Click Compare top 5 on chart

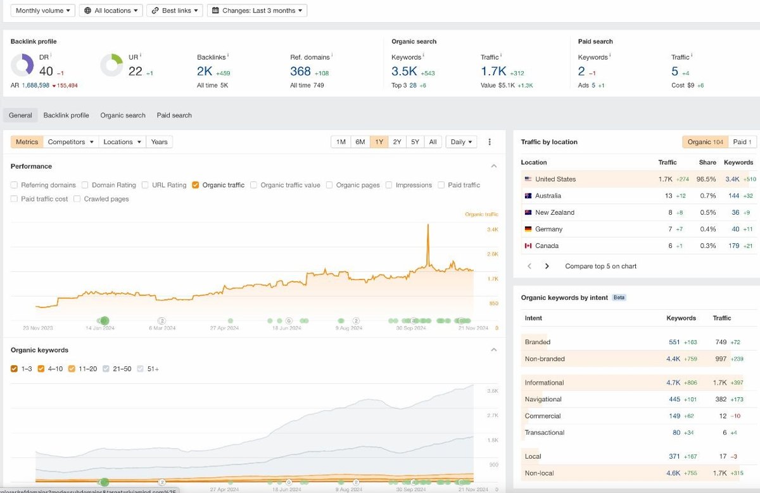[x=601, y=266]
